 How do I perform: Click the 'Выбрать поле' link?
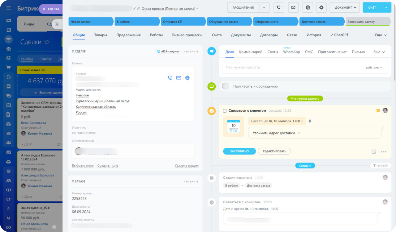click(83, 165)
